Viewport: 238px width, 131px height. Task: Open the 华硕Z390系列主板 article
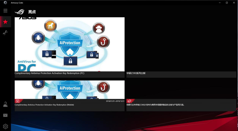(x=136, y=73)
